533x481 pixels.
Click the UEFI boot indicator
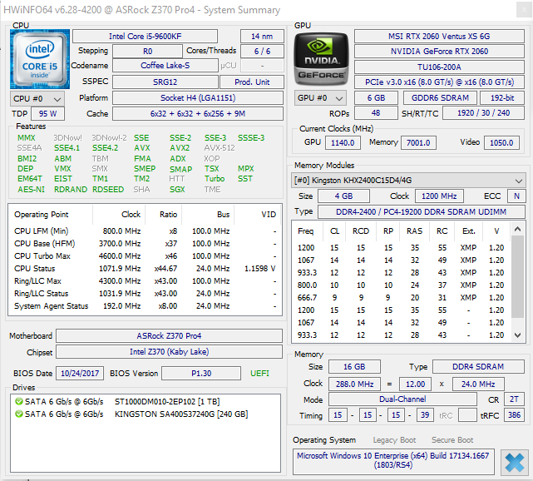pos(259,373)
